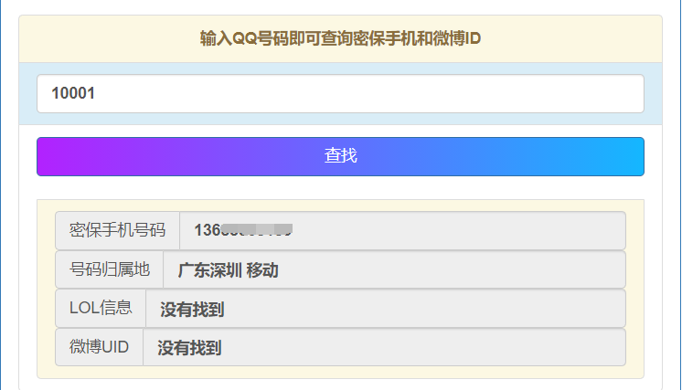
Task: Click the 10001 text in input
Action: (x=73, y=93)
